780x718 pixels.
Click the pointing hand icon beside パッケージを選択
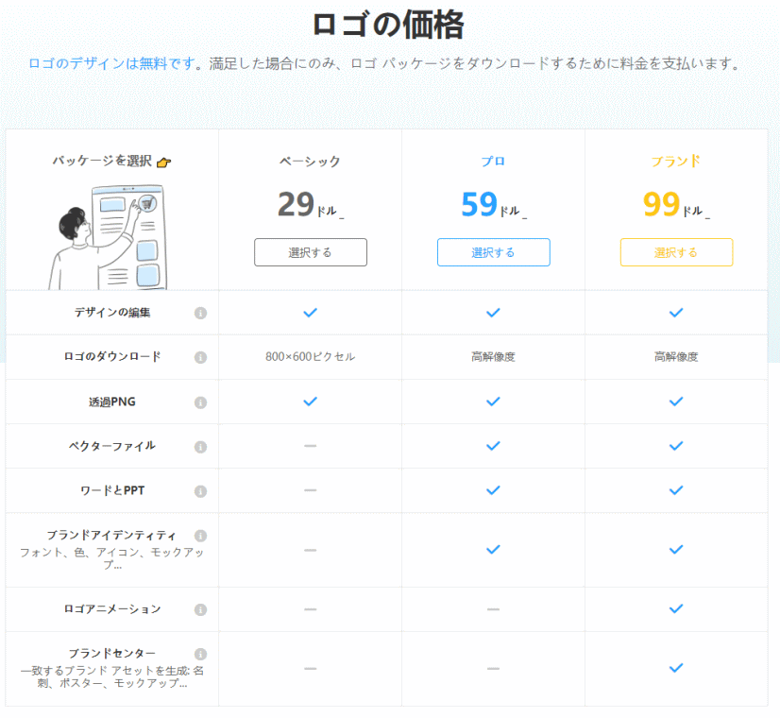click(163, 162)
